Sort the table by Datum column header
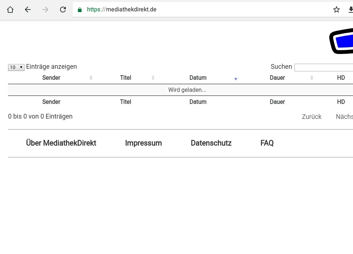Screen dimensions: 353x254 coord(198,78)
